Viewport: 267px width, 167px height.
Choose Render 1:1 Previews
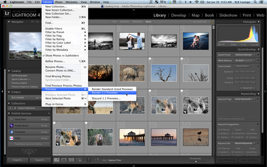112,93
